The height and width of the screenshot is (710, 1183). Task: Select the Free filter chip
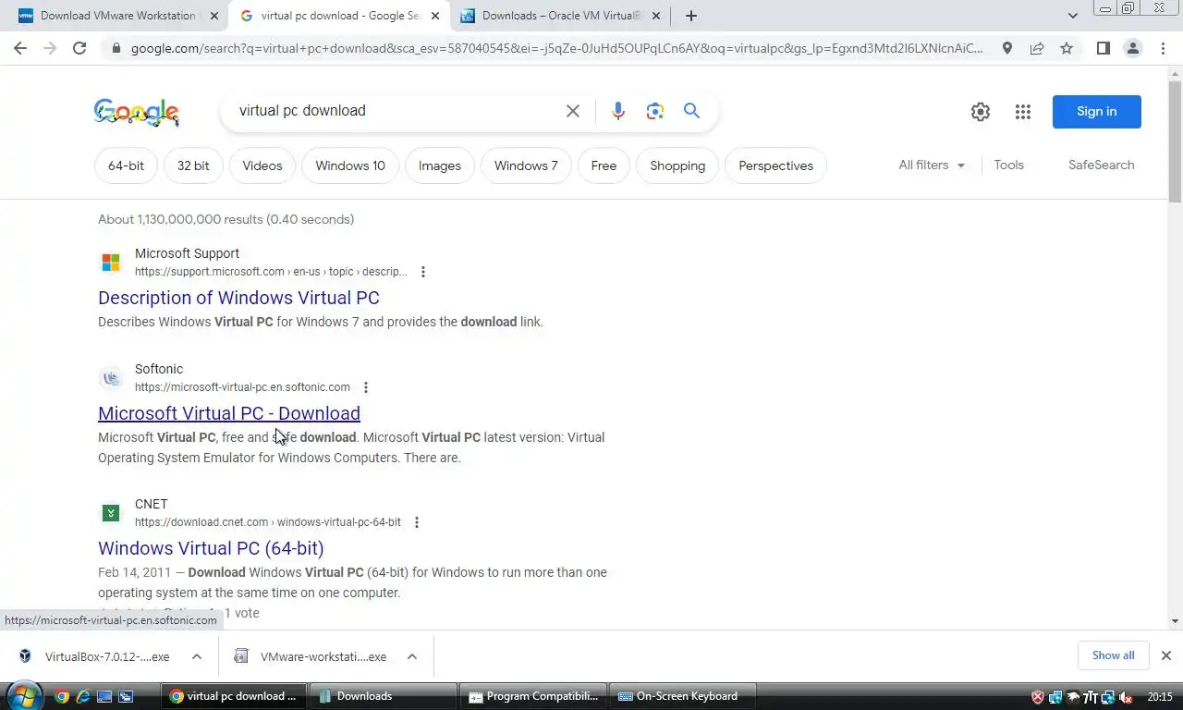604,165
